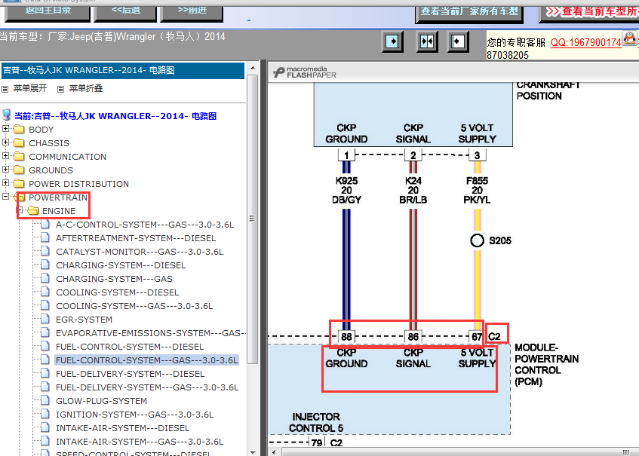Click the tree panel vertical scrollbar thumb

coord(253,219)
